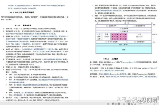Click the cyan '选项（若有）' row in diagram

tap(124, 44)
